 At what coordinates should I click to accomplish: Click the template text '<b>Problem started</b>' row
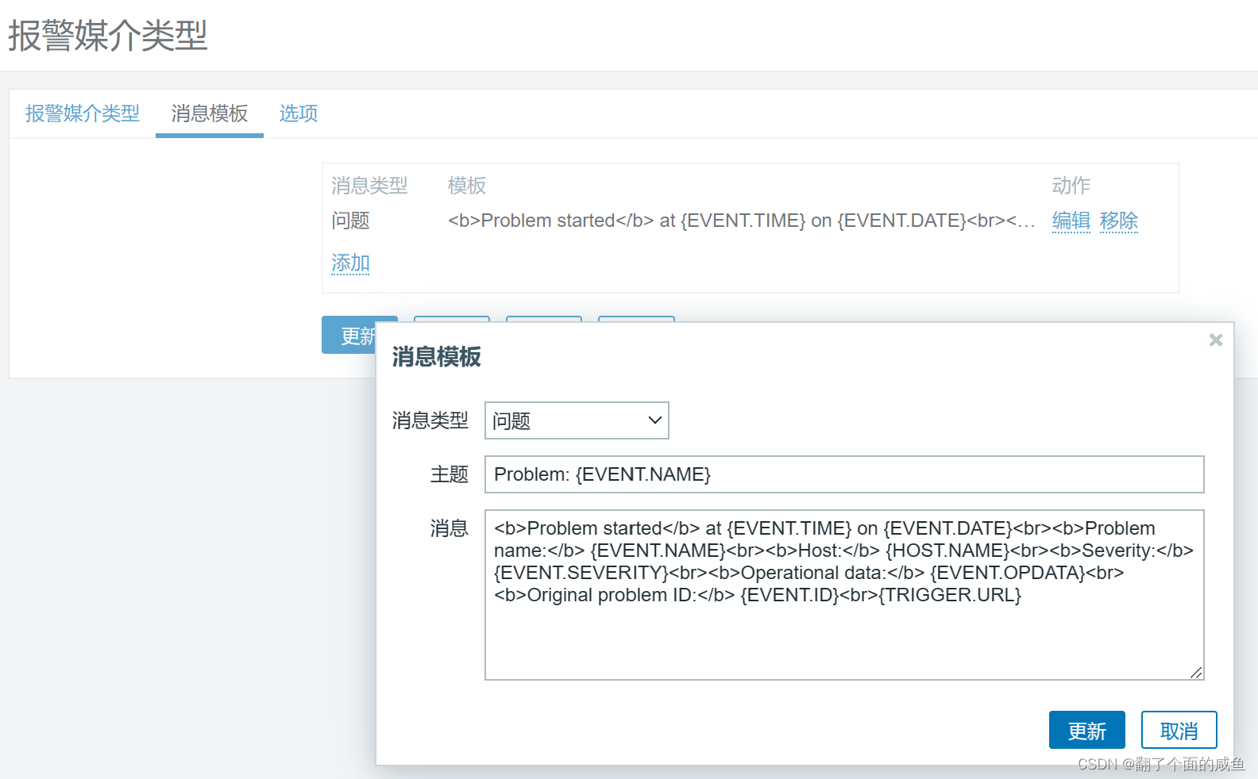(x=741, y=221)
